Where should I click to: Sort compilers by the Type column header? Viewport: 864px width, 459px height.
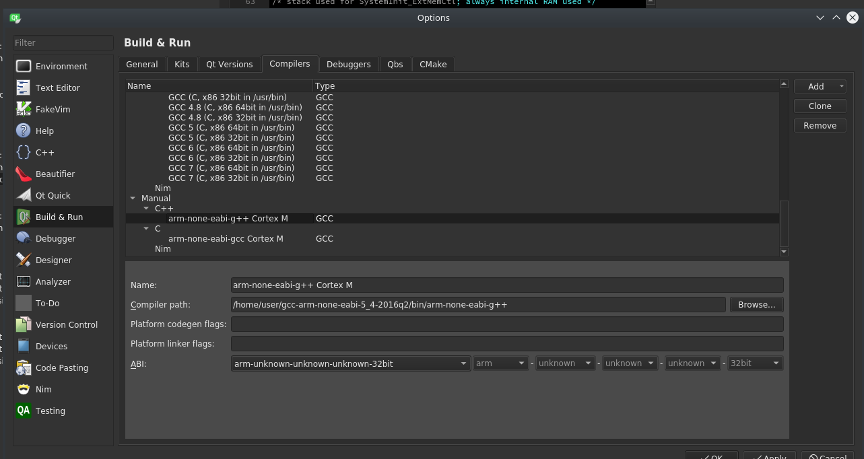[x=545, y=86]
